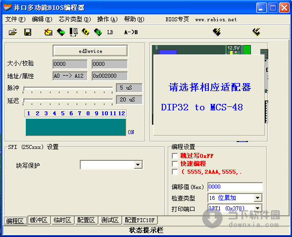292x237 pixels.
Task: Close the BIOS programmer window
Action: 284,7
